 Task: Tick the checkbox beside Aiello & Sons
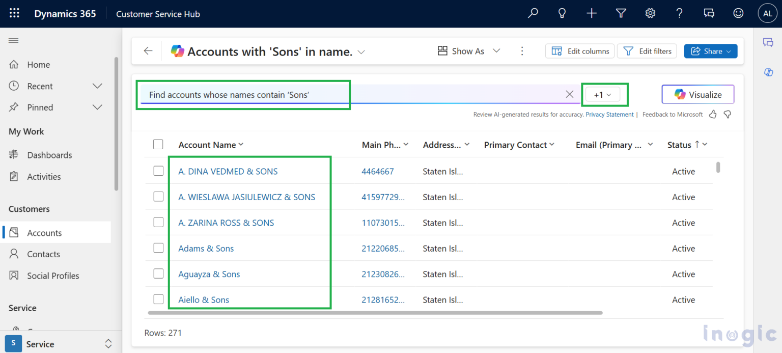coord(158,300)
